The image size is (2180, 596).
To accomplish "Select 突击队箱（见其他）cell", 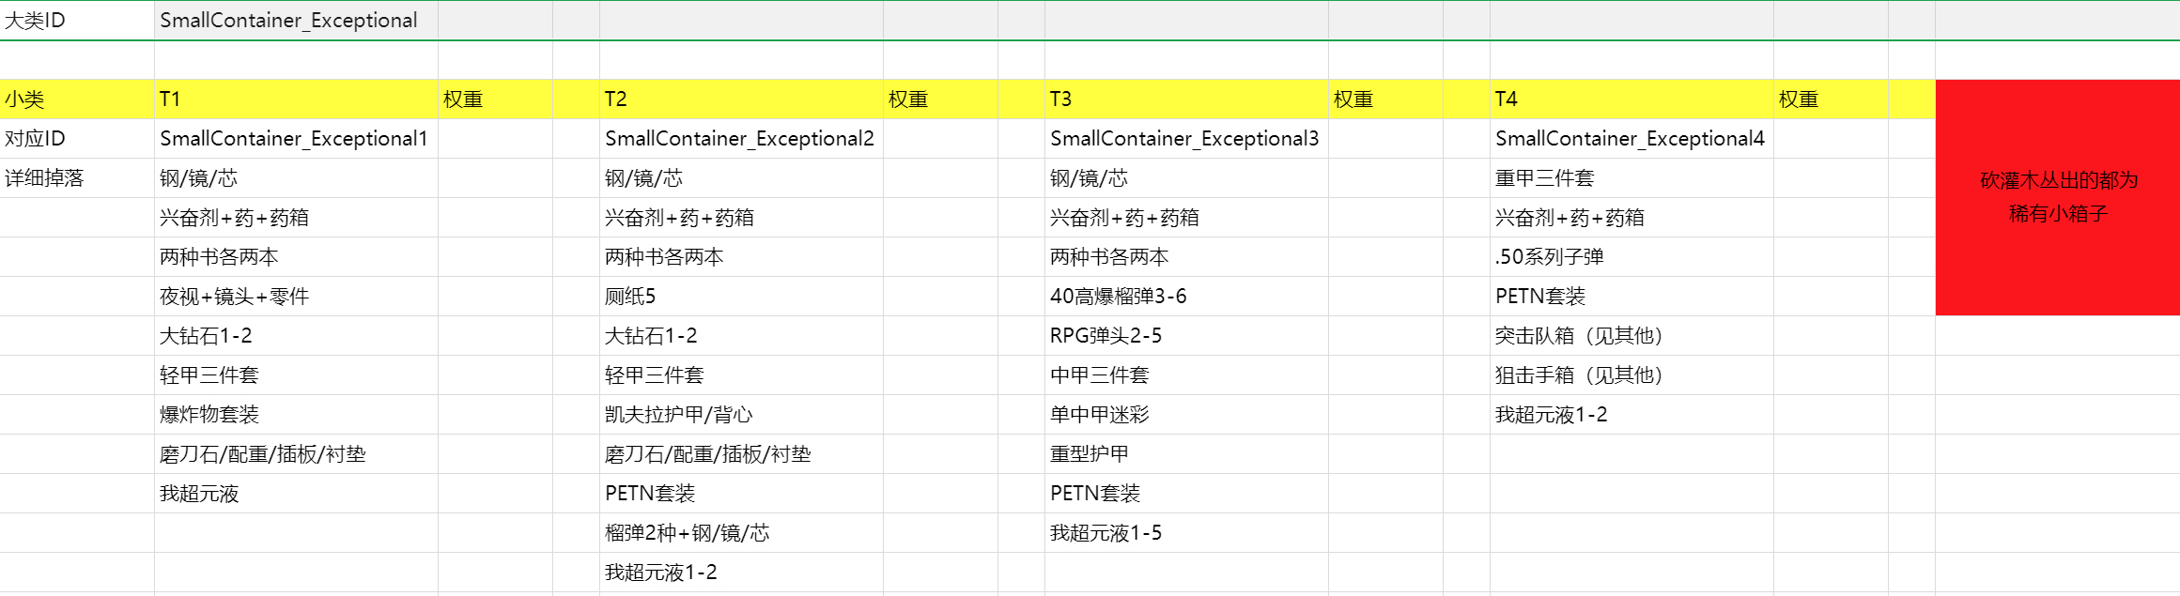I will pos(1631,336).
